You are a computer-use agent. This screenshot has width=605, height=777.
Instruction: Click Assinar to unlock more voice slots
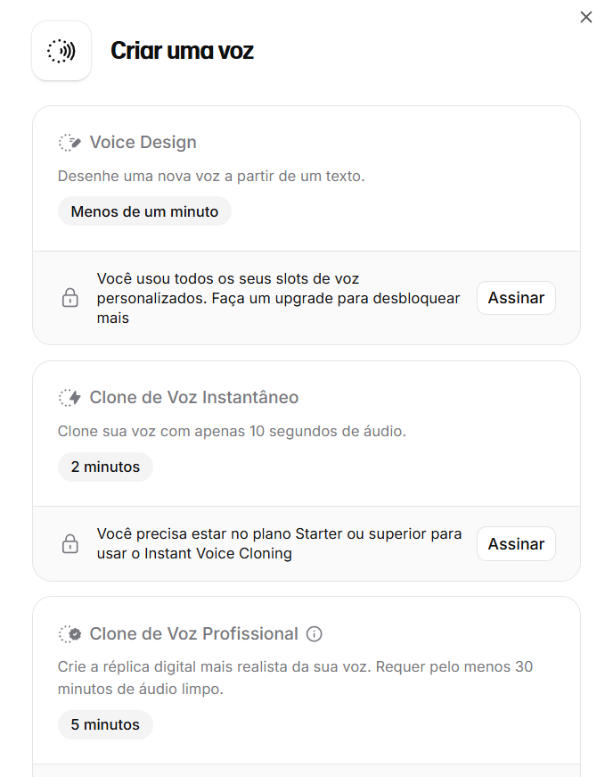point(516,298)
